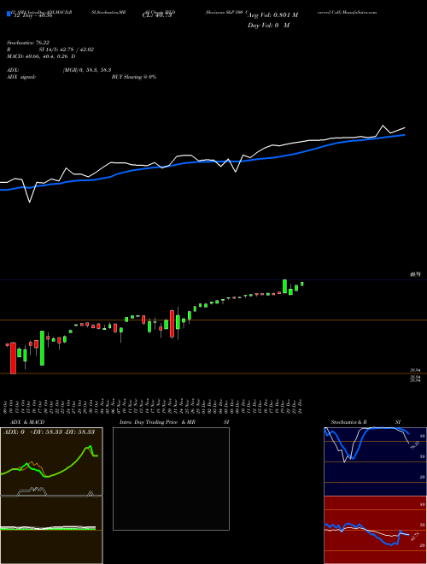This screenshot has width=427, height=564.
Task: Click the 'CL: 40.73' closing price label
Action: pyautogui.click(x=157, y=15)
